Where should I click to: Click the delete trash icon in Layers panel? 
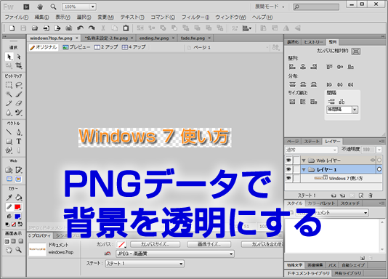[x=371, y=195]
